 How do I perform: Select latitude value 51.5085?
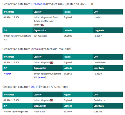coord(68,36)
